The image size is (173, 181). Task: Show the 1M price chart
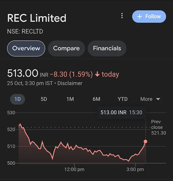[70, 99]
